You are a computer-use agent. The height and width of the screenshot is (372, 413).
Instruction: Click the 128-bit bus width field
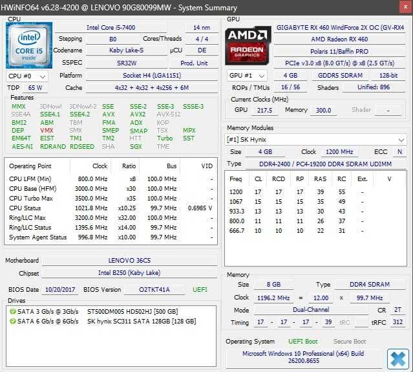388,76
